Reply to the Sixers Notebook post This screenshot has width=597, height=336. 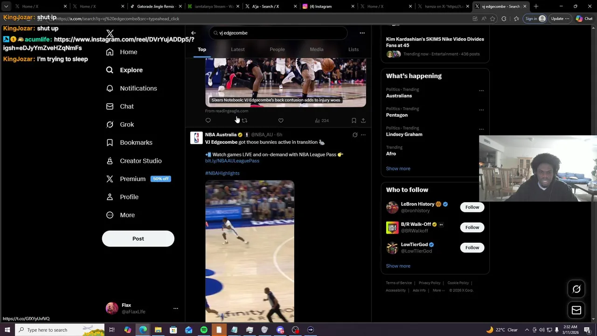point(208,120)
